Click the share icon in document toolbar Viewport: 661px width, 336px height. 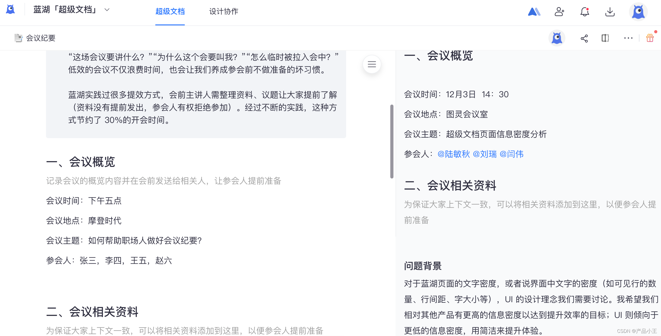[x=584, y=39]
